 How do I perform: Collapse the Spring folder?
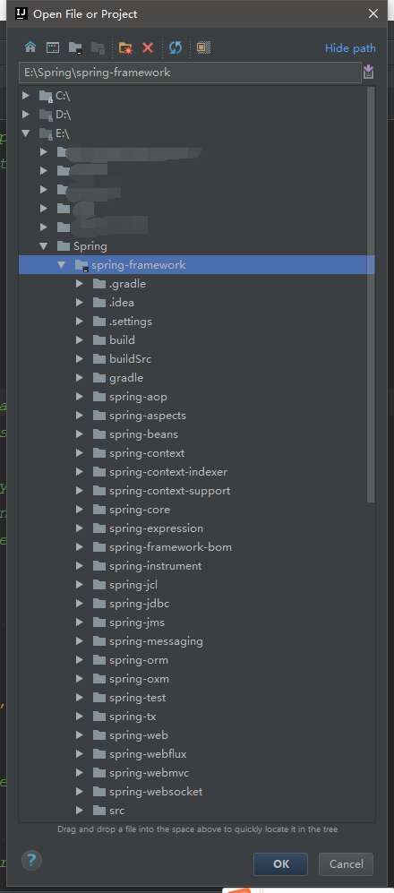pyautogui.click(x=43, y=246)
